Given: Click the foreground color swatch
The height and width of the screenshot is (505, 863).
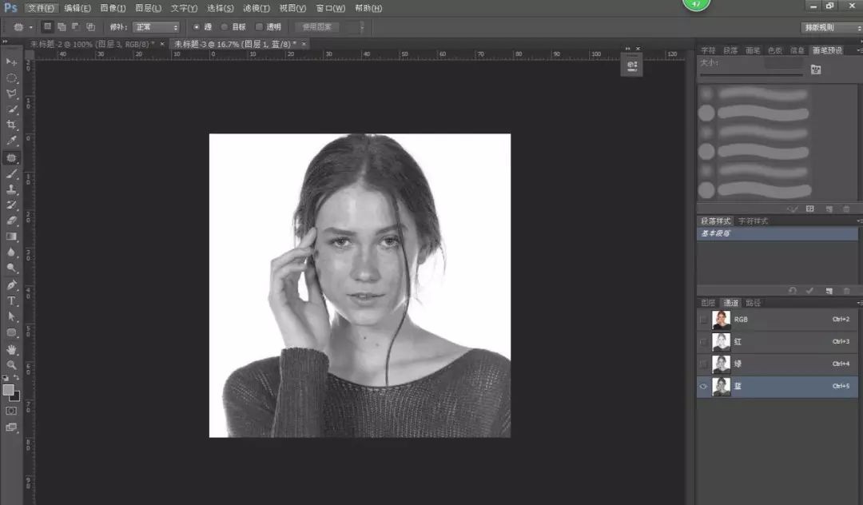Looking at the screenshot, I should pyautogui.click(x=9, y=390).
